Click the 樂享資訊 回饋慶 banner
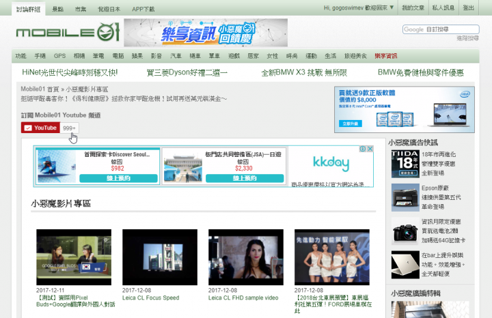The width and height of the screenshot is (492, 318). [206, 33]
